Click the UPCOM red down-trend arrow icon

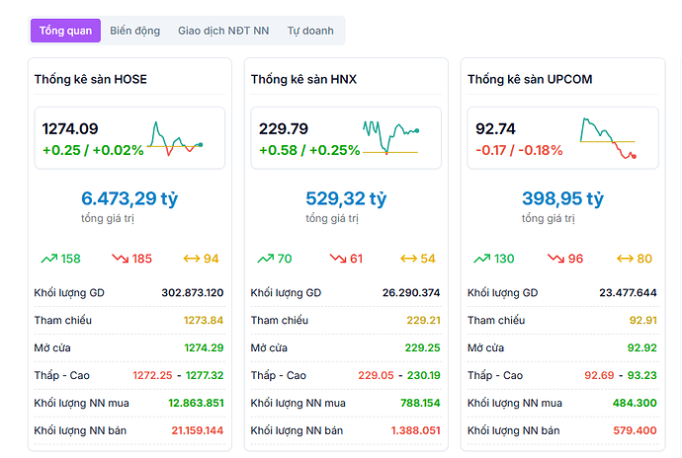[x=554, y=259]
